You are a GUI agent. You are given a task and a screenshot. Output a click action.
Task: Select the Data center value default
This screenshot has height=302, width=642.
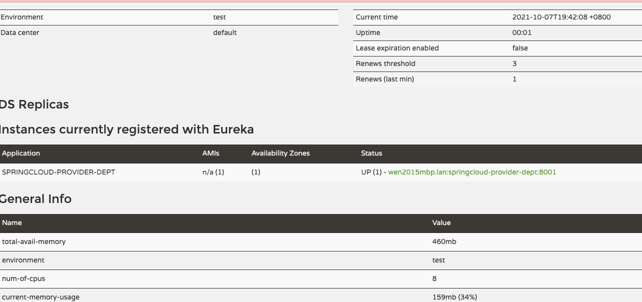(225, 32)
